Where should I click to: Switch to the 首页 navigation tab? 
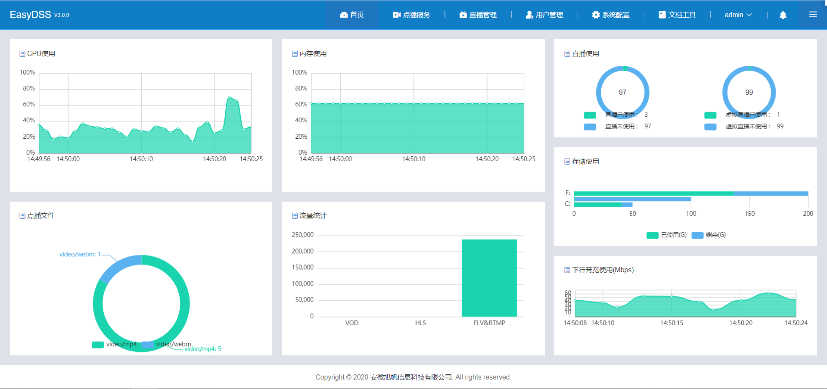tap(352, 14)
